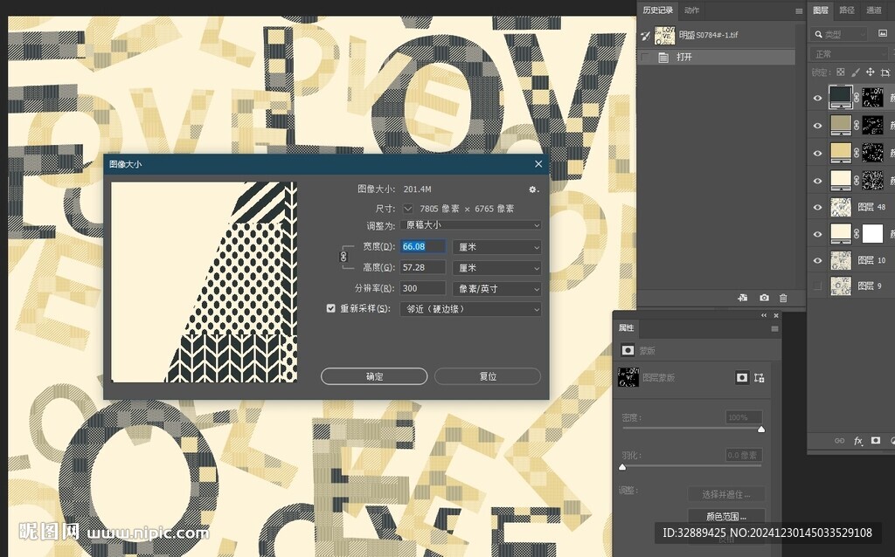Switch to 动作 actions tab
895x557 pixels.
[691, 10]
